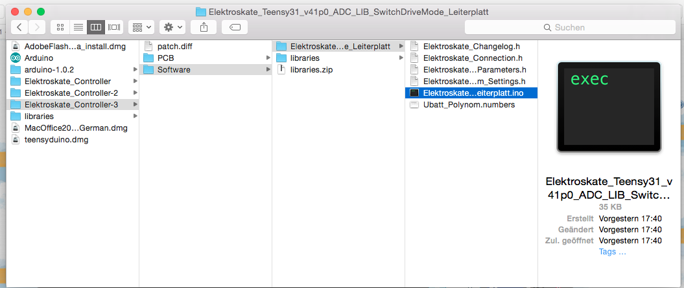
Task: Go forward with the right arrow button
Action: [37, 27]
